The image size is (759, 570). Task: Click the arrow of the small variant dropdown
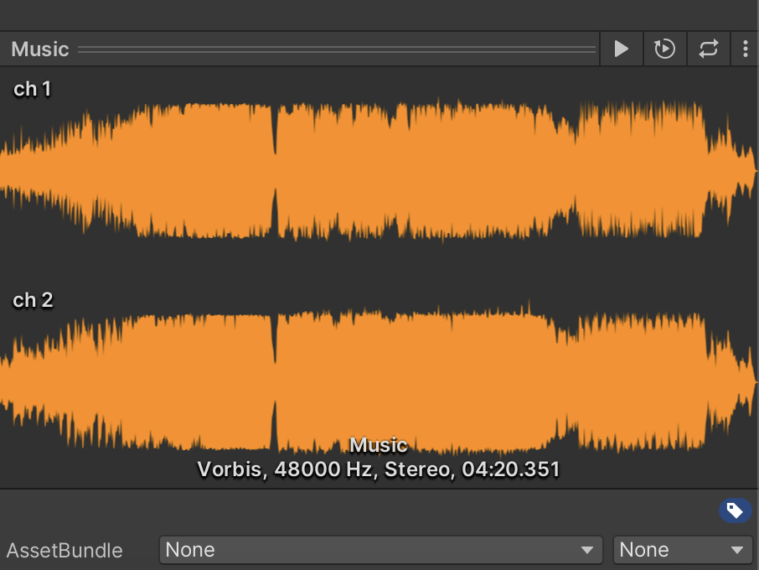pyautogui.click(x=737, y=551)
